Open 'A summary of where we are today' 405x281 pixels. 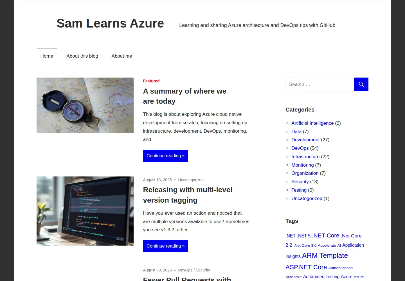point(184,96)
